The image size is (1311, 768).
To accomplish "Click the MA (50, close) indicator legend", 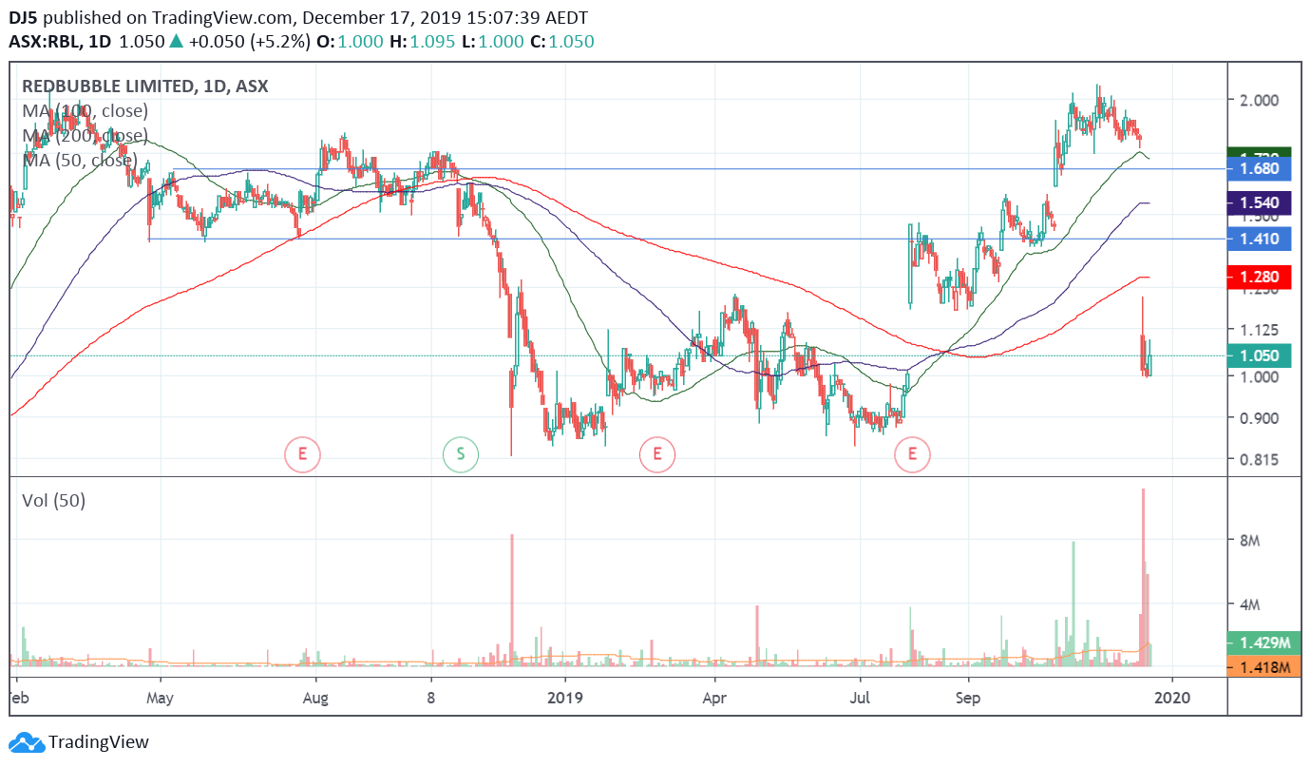I will (x=80, y=160).
